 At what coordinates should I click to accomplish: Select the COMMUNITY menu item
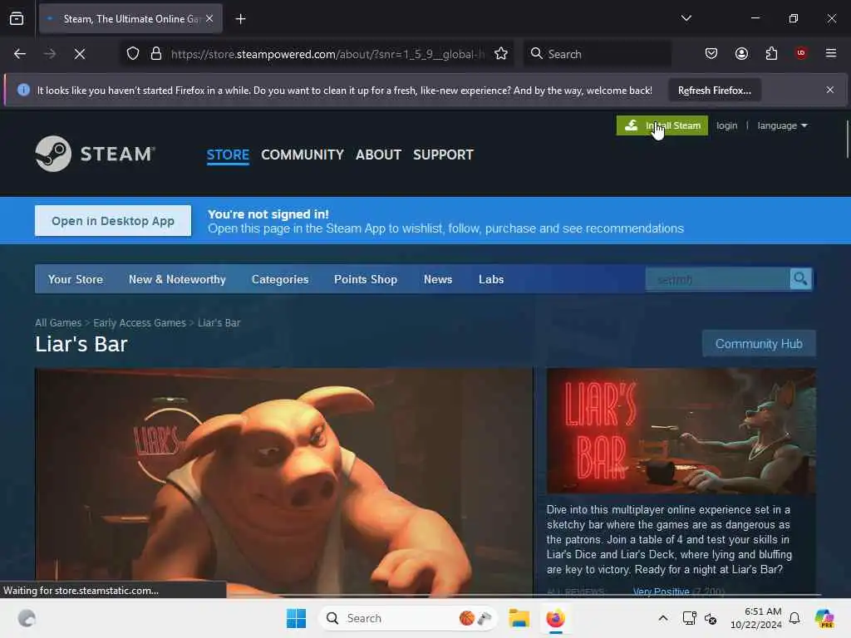click(x=303, y=155)
